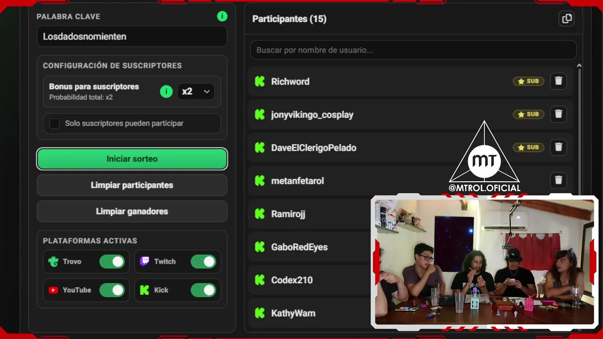Image resolution: width=603 pixels, height=339 pixels.
Task: Remove metanfetarol with its trash icon
Action: pyautogui.click(x=558, y=180)
